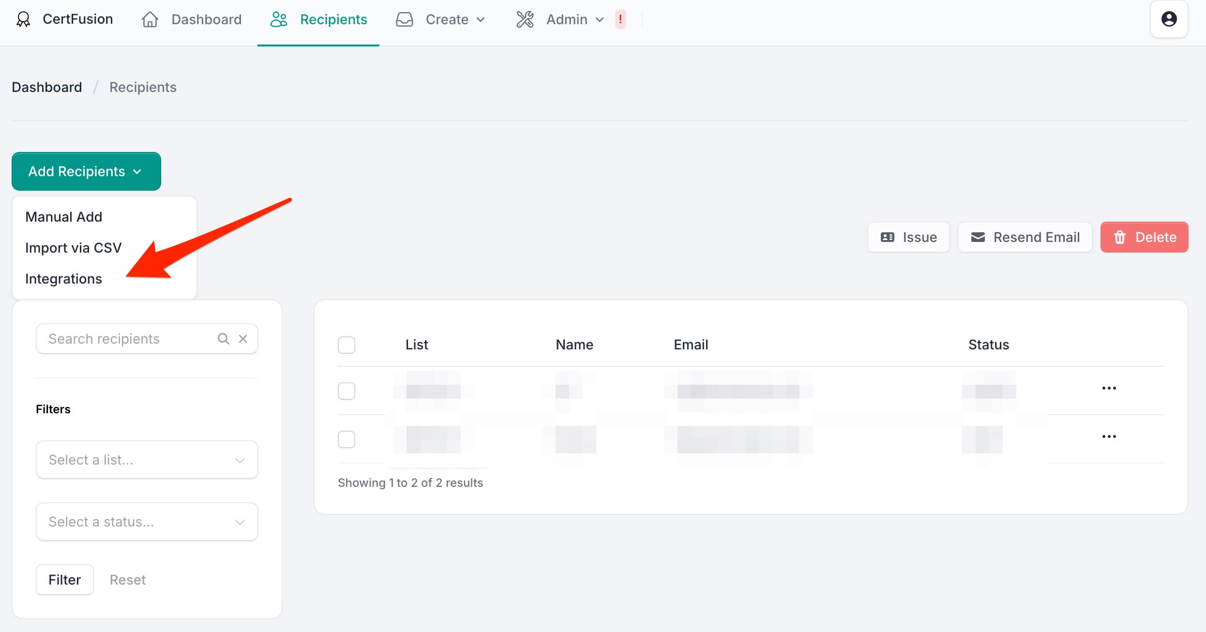Click the magnifier search icon

click(x=223, y=339)
